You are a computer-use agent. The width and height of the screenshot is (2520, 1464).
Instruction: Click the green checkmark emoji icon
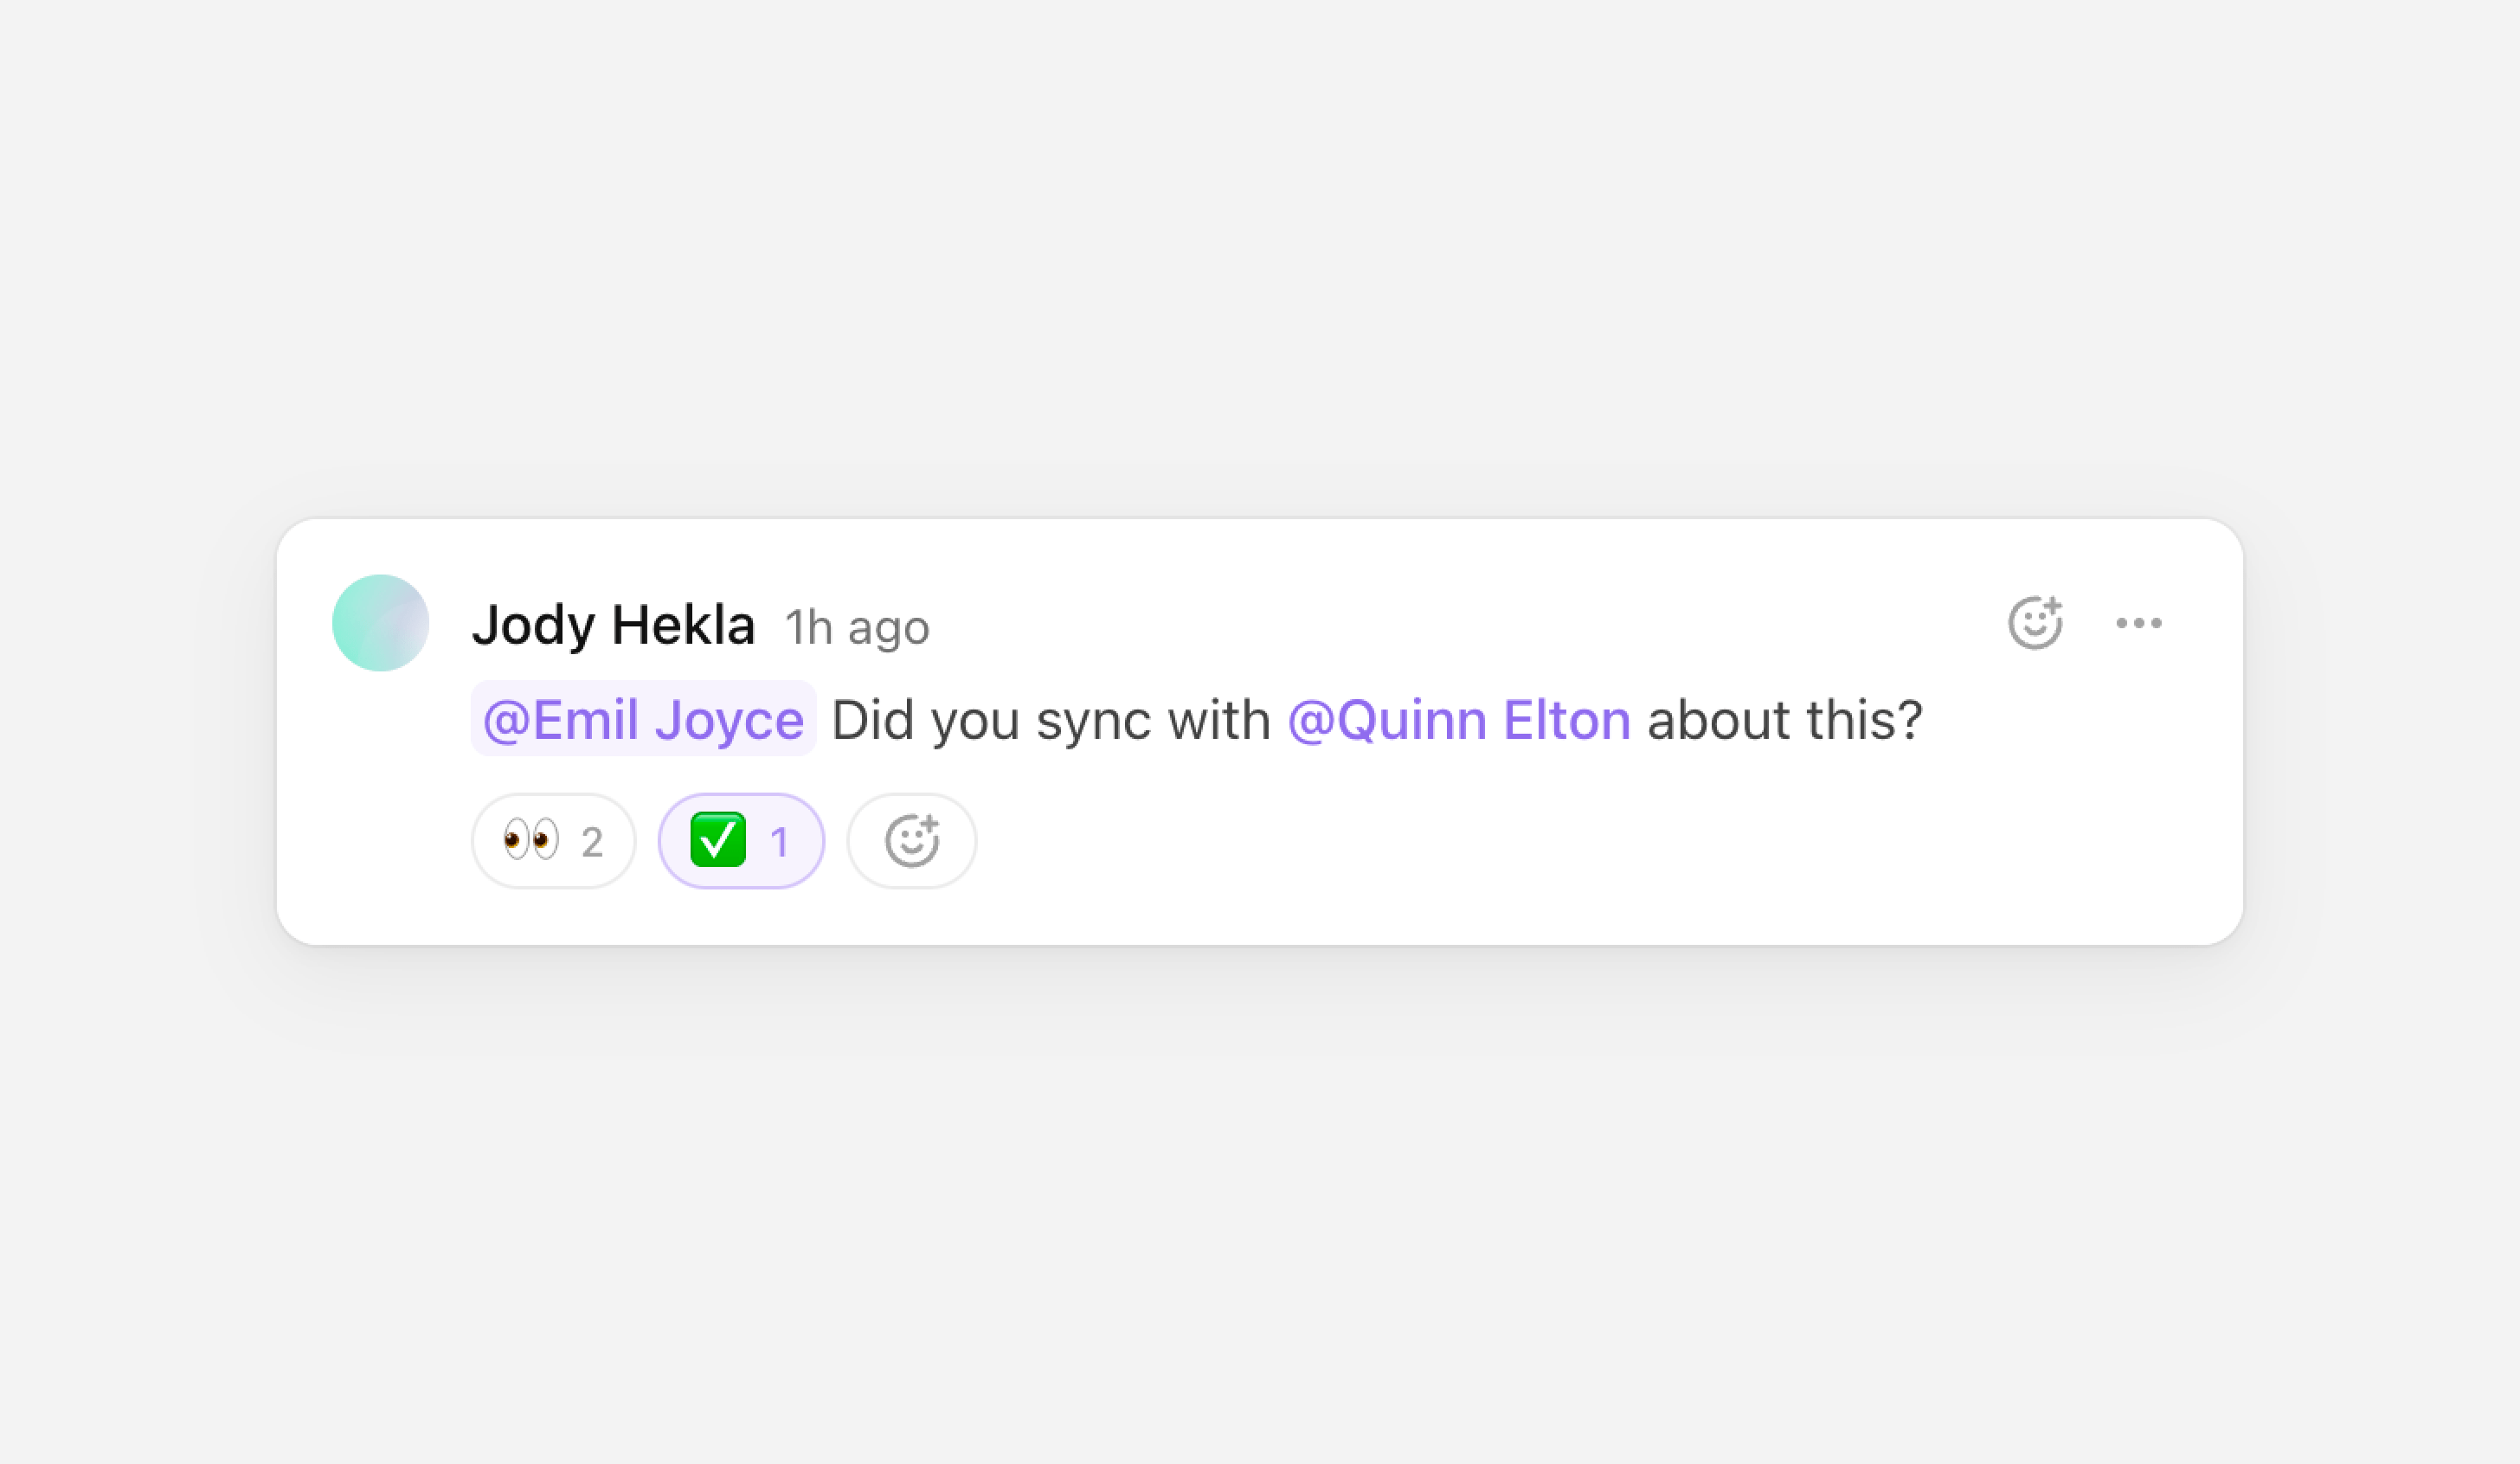718,840
